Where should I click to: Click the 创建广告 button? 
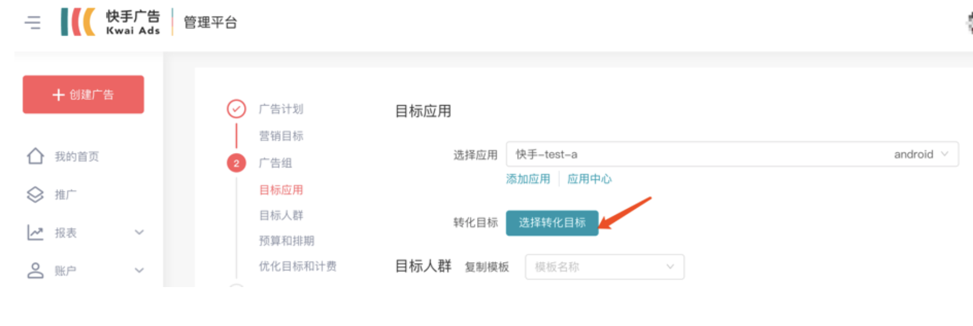[x=82, y=95]
